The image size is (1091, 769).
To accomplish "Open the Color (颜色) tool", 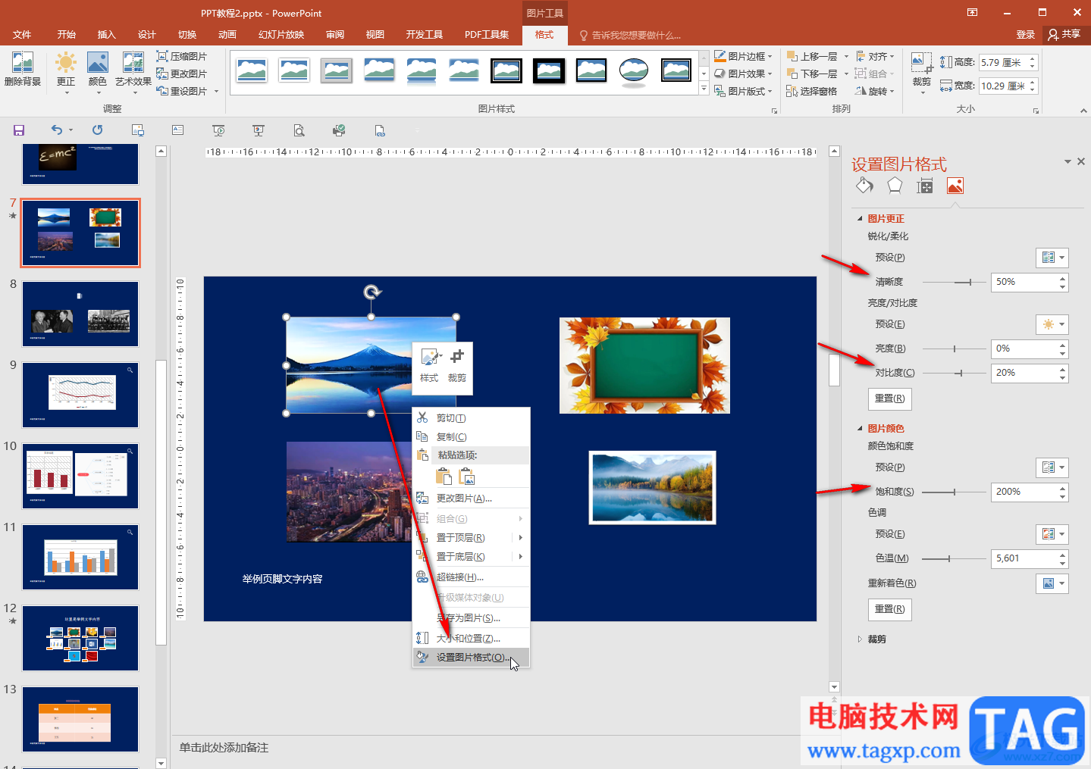I will (x=98, y=72).
